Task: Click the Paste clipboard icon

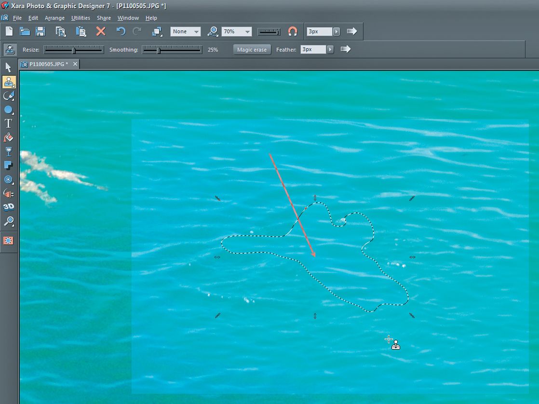Action: (x=81, y=31)
